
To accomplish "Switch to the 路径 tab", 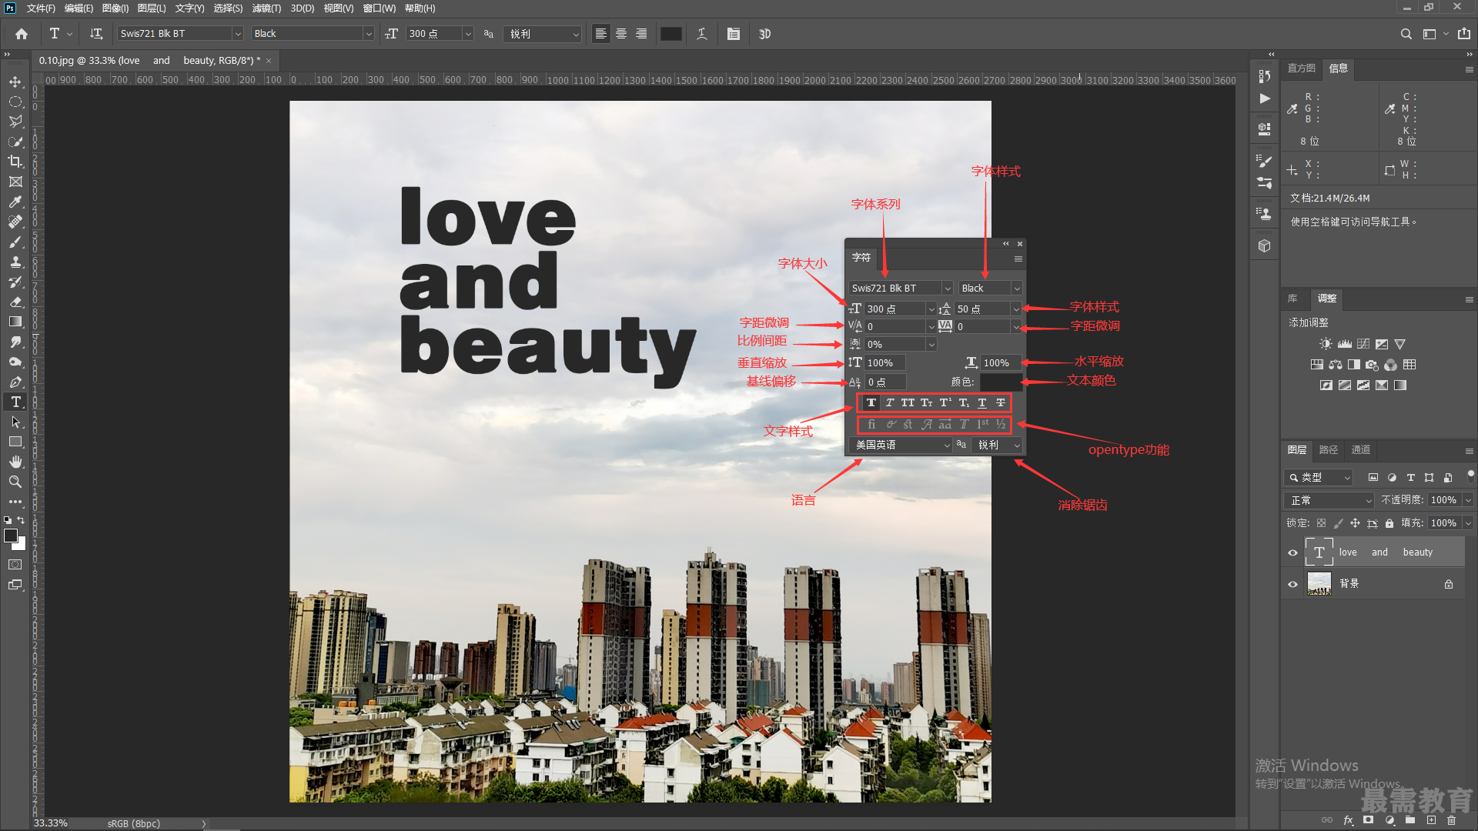I will click(1329, 450).
